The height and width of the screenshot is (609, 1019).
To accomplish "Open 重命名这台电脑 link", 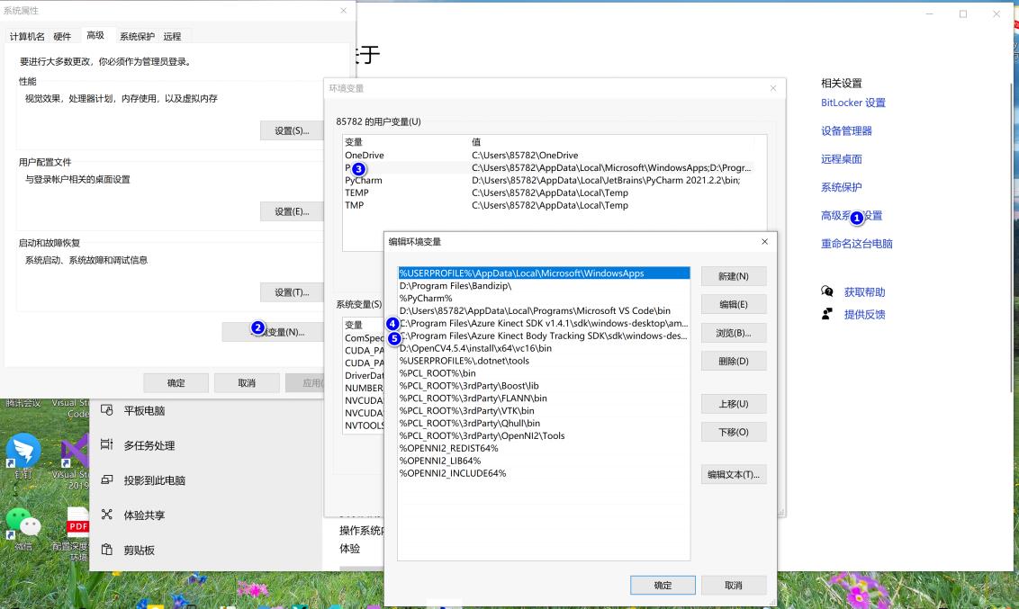I will (x=857, y=244).
